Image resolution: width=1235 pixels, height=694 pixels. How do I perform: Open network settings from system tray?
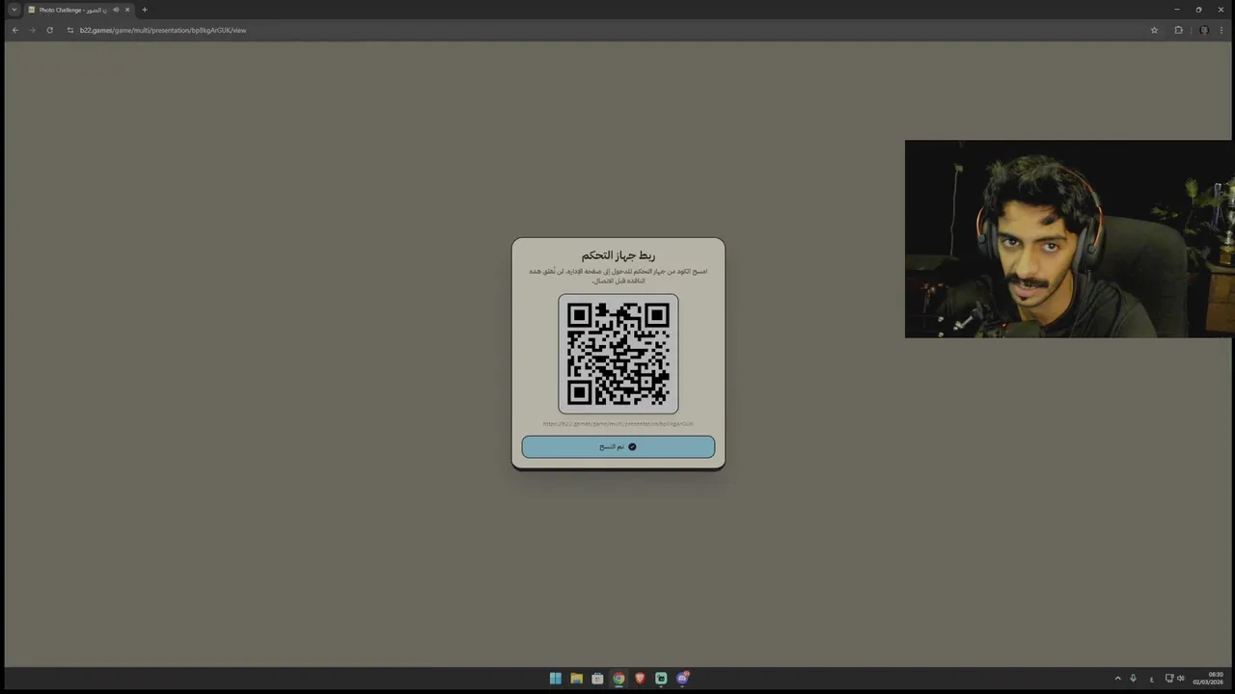pyautogui.click(x=1169, y=679)
